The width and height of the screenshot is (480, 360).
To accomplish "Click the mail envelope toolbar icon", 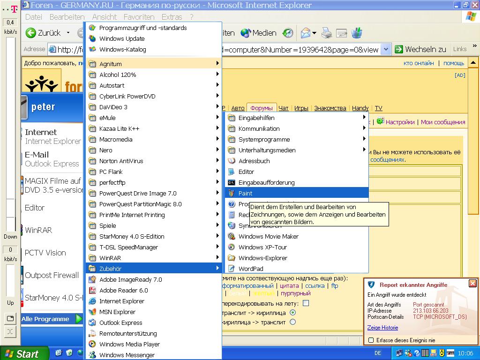I will click(x=306, y=33).
